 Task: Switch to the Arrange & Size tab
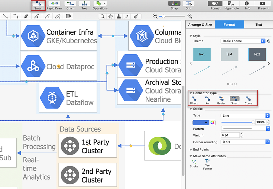coord(200,25)
